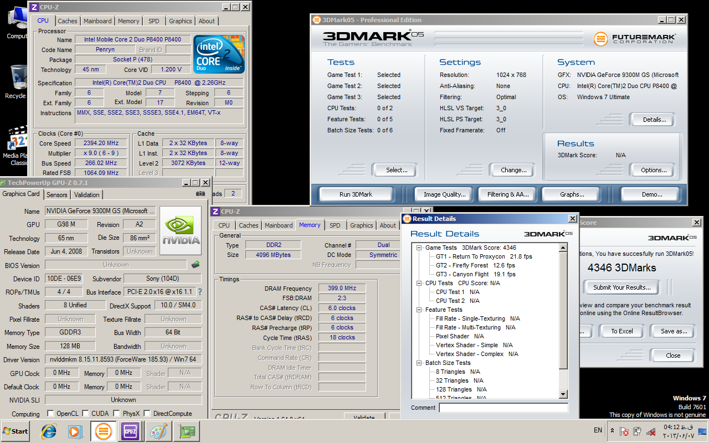Click the Action Center flag tray icon
Viewport: 709px width, 443px height.
click(624, 431)
